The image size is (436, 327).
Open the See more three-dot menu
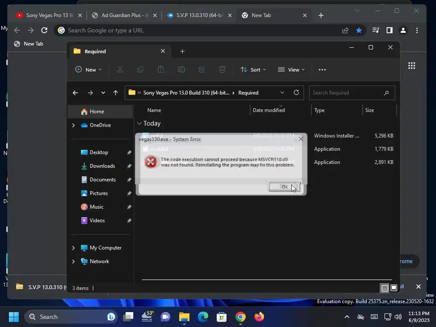coord(322,69)
